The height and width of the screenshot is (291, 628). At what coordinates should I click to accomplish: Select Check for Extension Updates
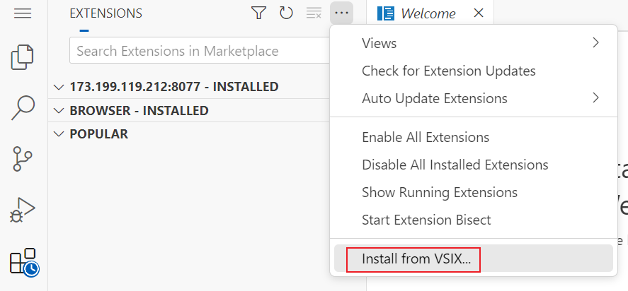click(448, 71)
